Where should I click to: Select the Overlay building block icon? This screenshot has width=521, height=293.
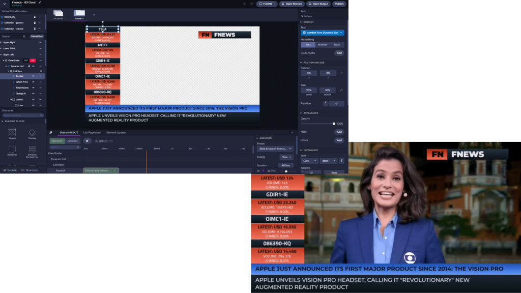[32, 133]
